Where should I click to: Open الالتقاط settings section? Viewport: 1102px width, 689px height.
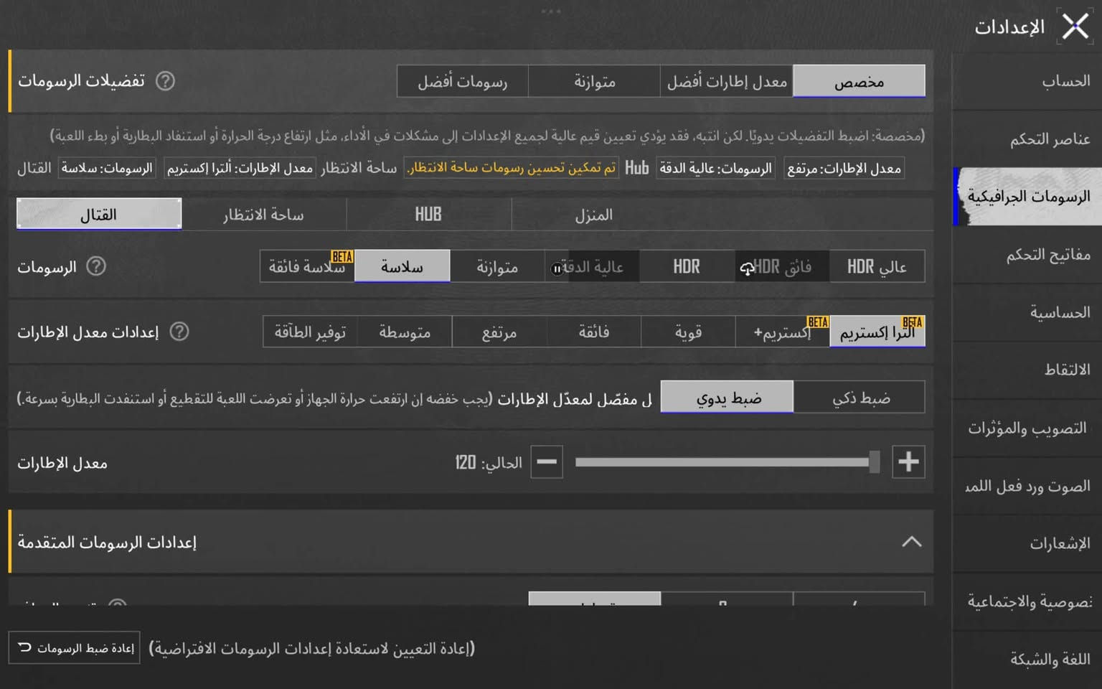1027,370
